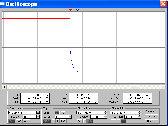Click the VA2-VA1 reading 0.0000 V
Screen dimensions: 168x126
point(140,98)
